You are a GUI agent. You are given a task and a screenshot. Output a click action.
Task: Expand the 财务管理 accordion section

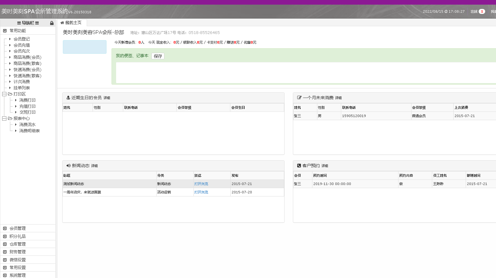coord(18,252)
